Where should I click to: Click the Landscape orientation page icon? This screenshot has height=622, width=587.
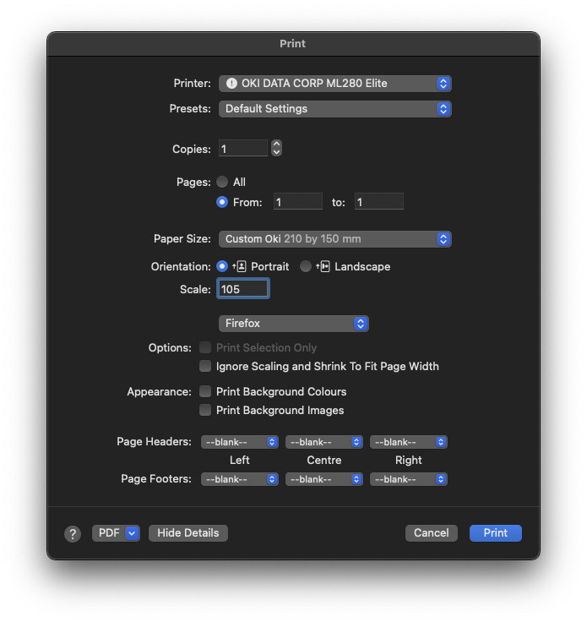coord(323,266)
